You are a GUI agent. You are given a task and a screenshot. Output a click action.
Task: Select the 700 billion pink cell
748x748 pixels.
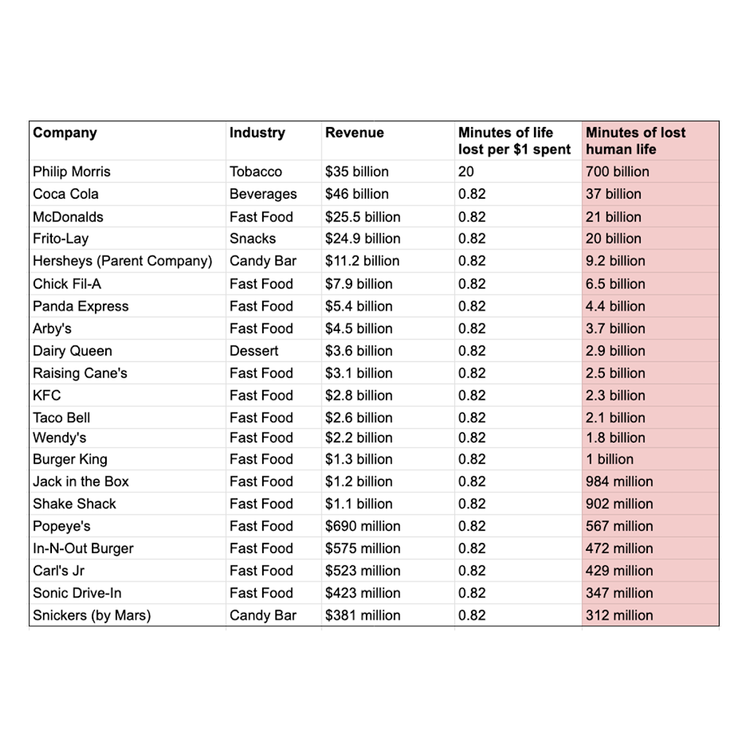[650, 171]
